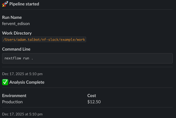176x118 pixels.
Task: Click the 'Work Directory' label
Action: pyautogui.click(x=17, y=33)
